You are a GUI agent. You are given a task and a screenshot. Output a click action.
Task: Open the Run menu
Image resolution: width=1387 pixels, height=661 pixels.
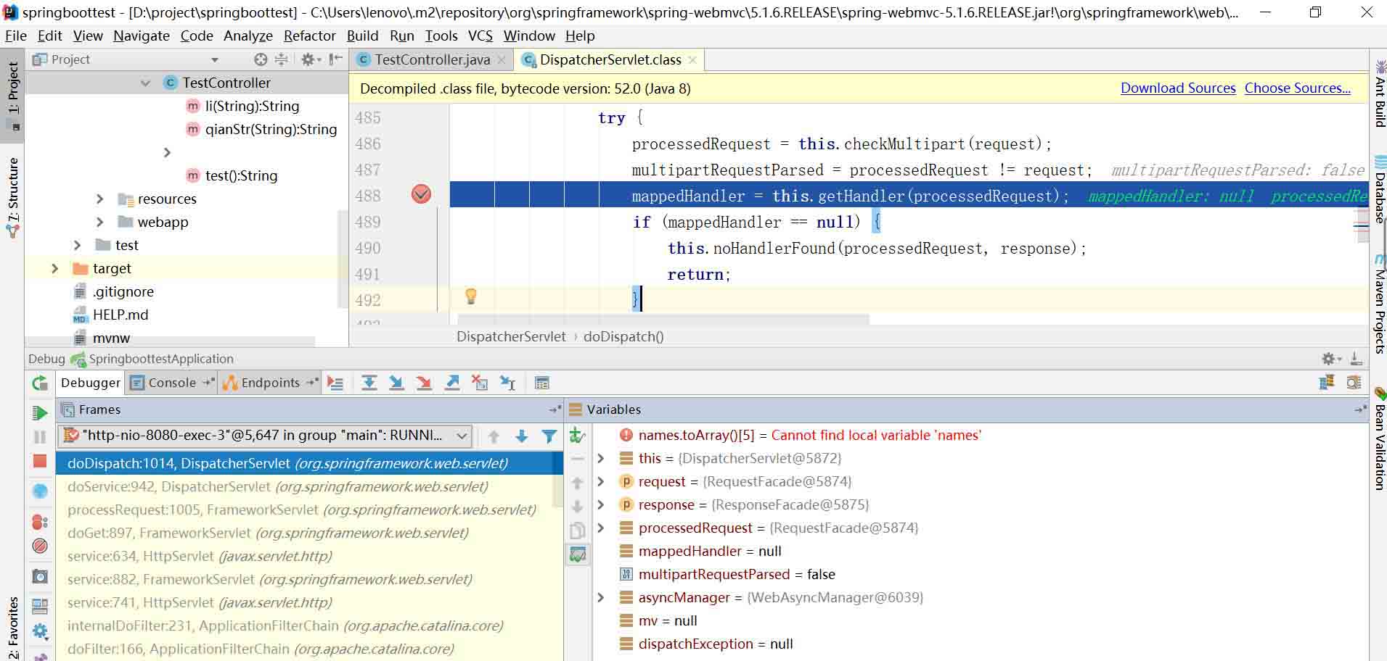401,36
